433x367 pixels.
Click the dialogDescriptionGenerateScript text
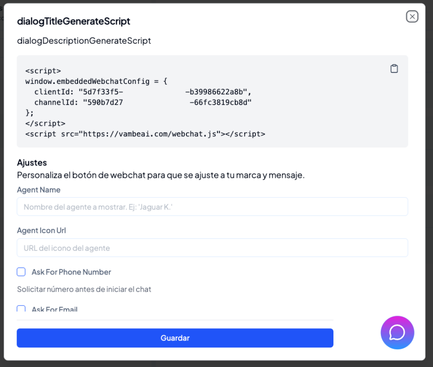pyautogui.click(x=84, y=41)
